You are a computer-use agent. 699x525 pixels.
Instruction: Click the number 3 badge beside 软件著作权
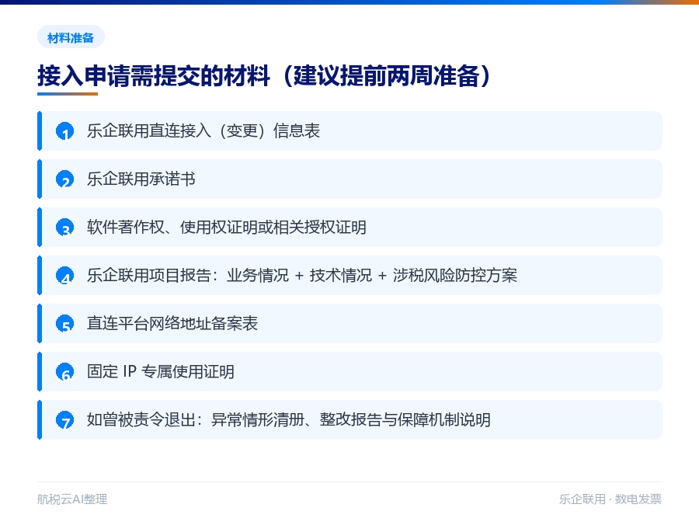pos(65,228)
